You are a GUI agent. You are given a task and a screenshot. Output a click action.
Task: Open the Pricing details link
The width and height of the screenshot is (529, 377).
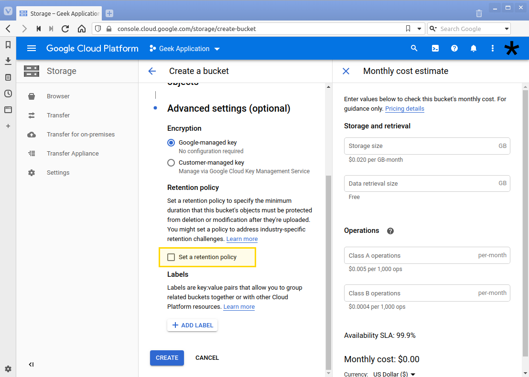pos(404,108)
